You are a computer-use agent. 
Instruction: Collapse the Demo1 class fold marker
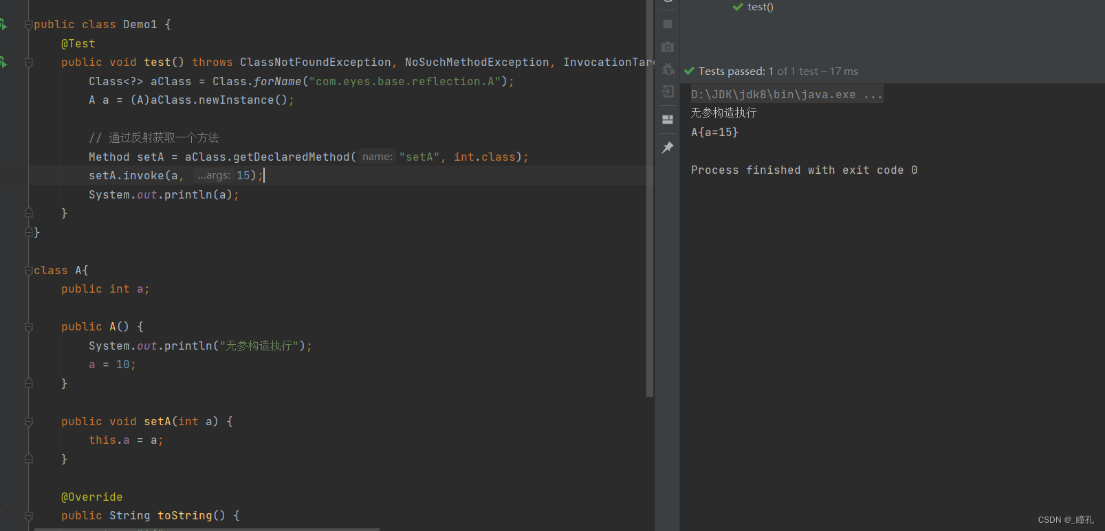coord(28,25)
